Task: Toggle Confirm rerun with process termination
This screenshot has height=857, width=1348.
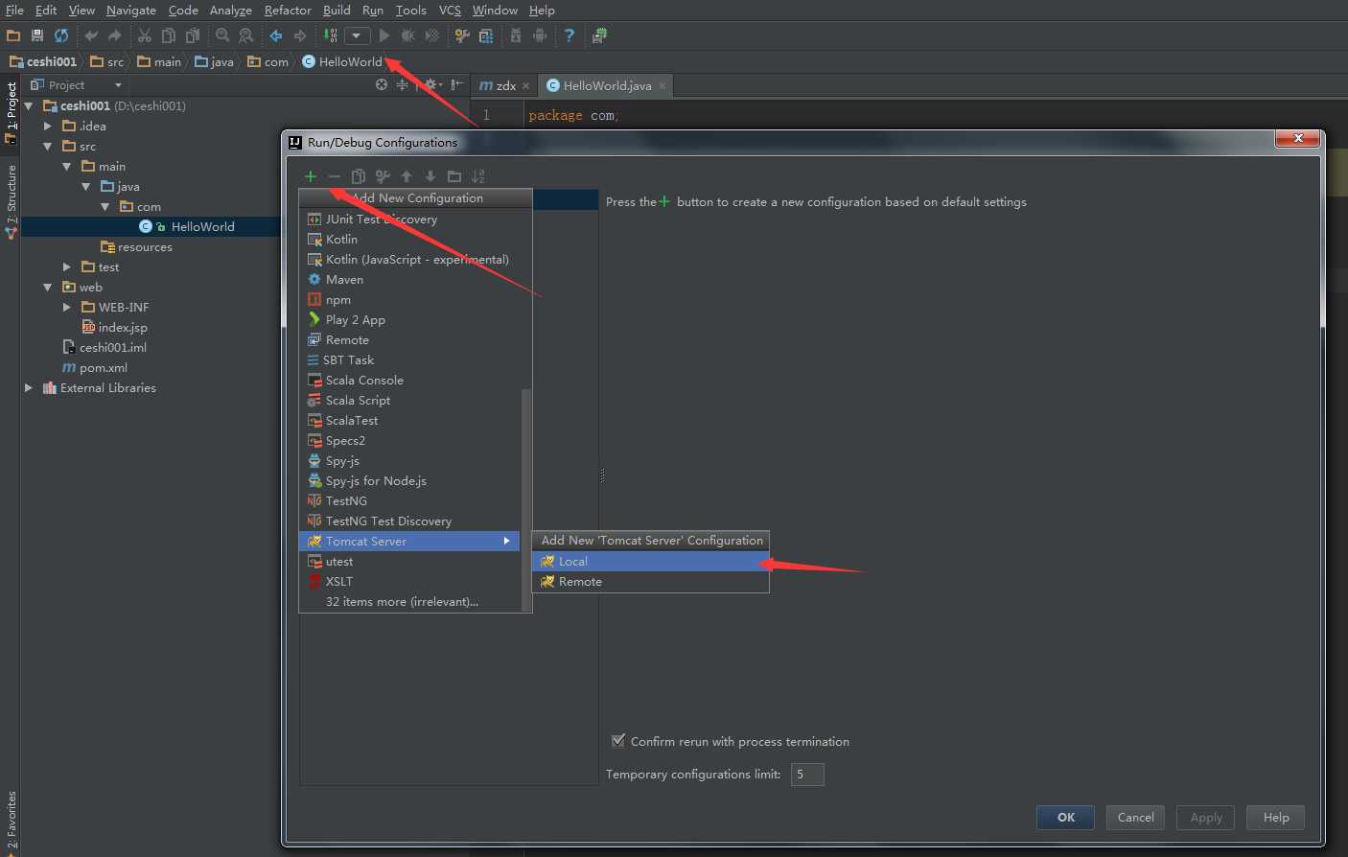Action: point(618,740)
